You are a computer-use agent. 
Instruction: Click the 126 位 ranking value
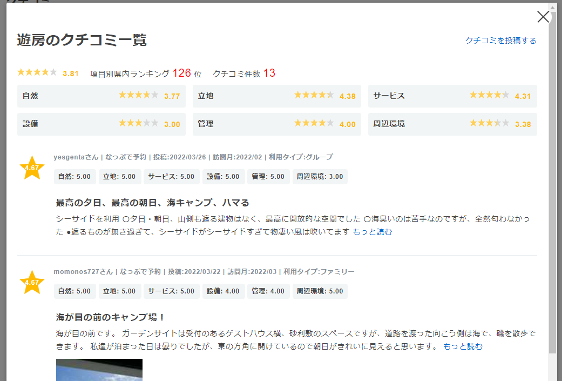[x=187, y=73]
